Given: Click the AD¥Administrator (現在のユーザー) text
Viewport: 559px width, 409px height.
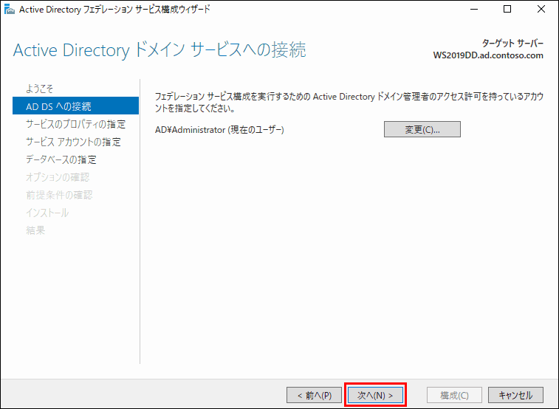Looking at the screenshot, I should [x=219, y=130].
